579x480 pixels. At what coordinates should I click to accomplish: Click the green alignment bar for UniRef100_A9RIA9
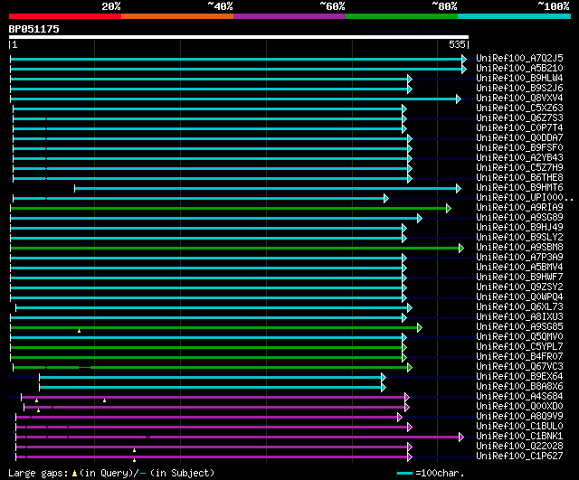[x=231, y=209]
